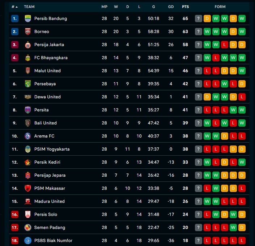Open the Malut United team link
Screen dimensions: 255x246
click(x=47, y=71)
